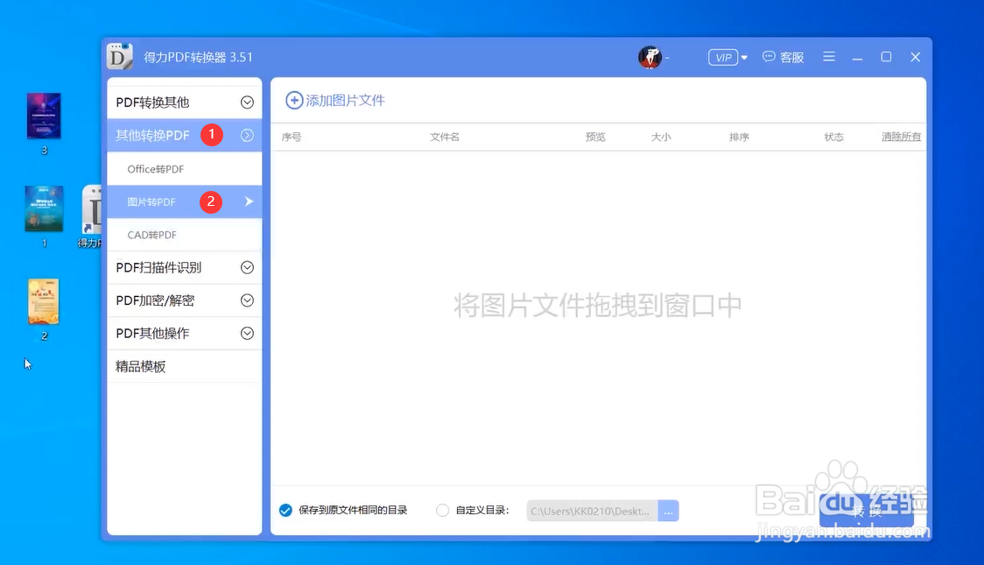The image size is (984, 565).
Task: Click the 将图片文件拖拽到窗口中 drop area
Action: click(597, 306)
